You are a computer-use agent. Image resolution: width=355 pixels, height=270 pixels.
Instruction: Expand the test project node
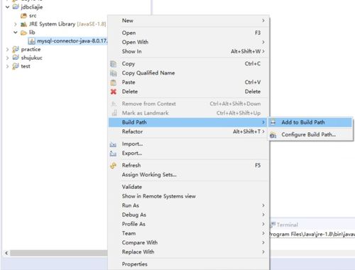click(x=7, y=66)
